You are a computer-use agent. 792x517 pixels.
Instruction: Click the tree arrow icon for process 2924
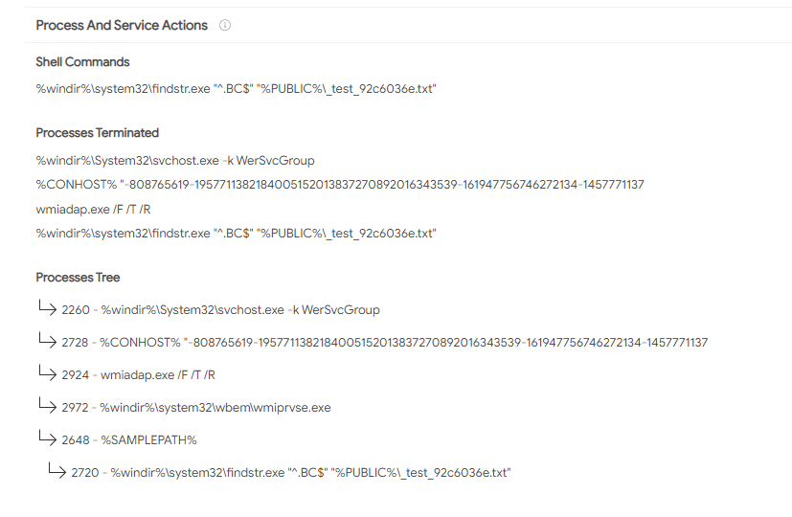pos(47,372)
